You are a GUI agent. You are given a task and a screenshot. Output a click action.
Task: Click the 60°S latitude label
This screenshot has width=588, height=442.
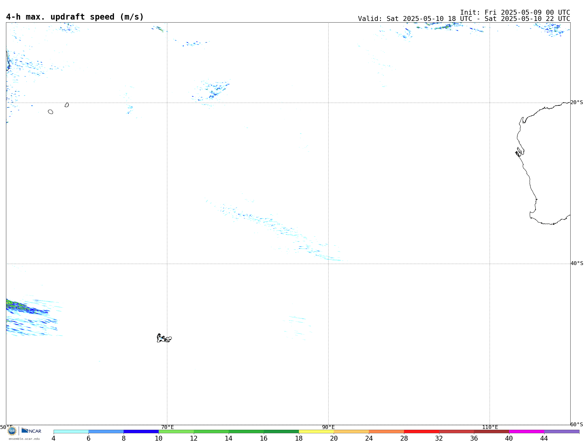pos(577,424)
